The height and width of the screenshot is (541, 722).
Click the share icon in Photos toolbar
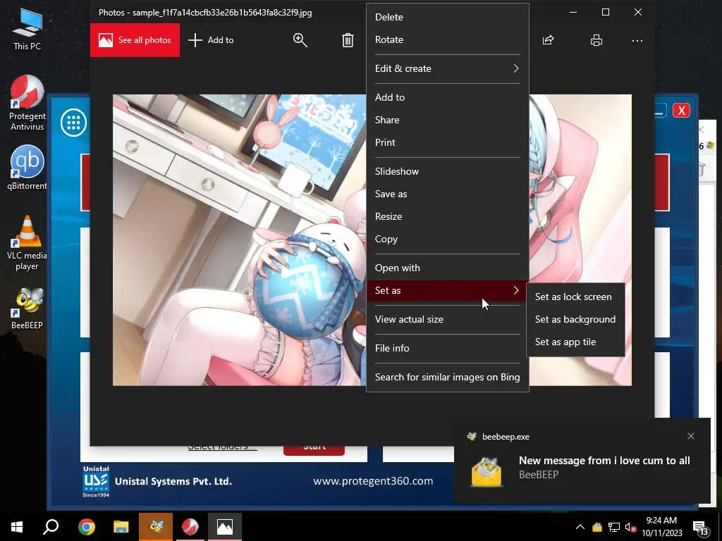pyautogui.click(x=548, y=40)
